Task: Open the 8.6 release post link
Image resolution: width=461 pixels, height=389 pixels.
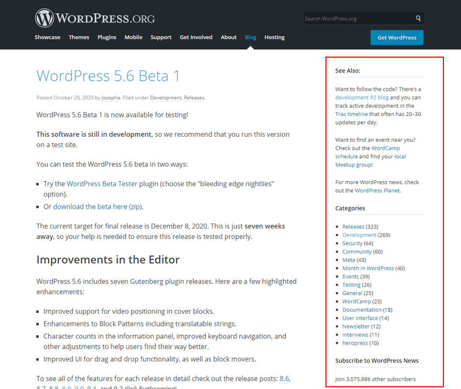Action: [284, 379]
